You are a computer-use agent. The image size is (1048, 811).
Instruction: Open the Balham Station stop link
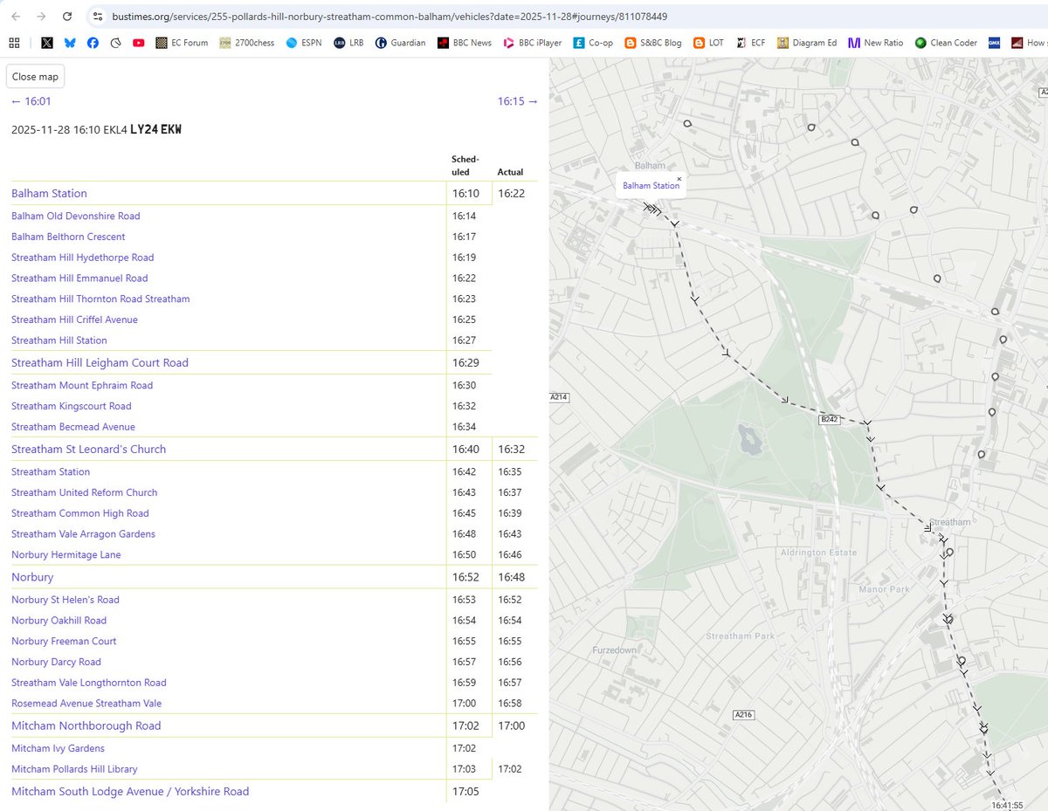[49, 194]
